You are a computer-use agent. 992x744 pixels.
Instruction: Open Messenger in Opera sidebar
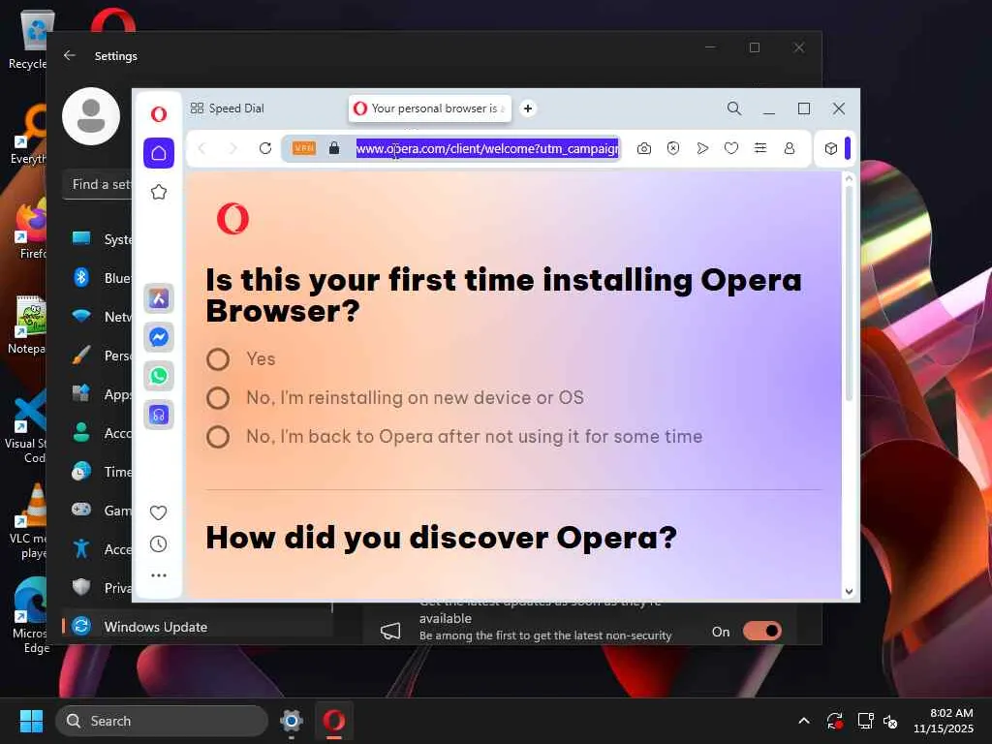[x=159, y=336]
